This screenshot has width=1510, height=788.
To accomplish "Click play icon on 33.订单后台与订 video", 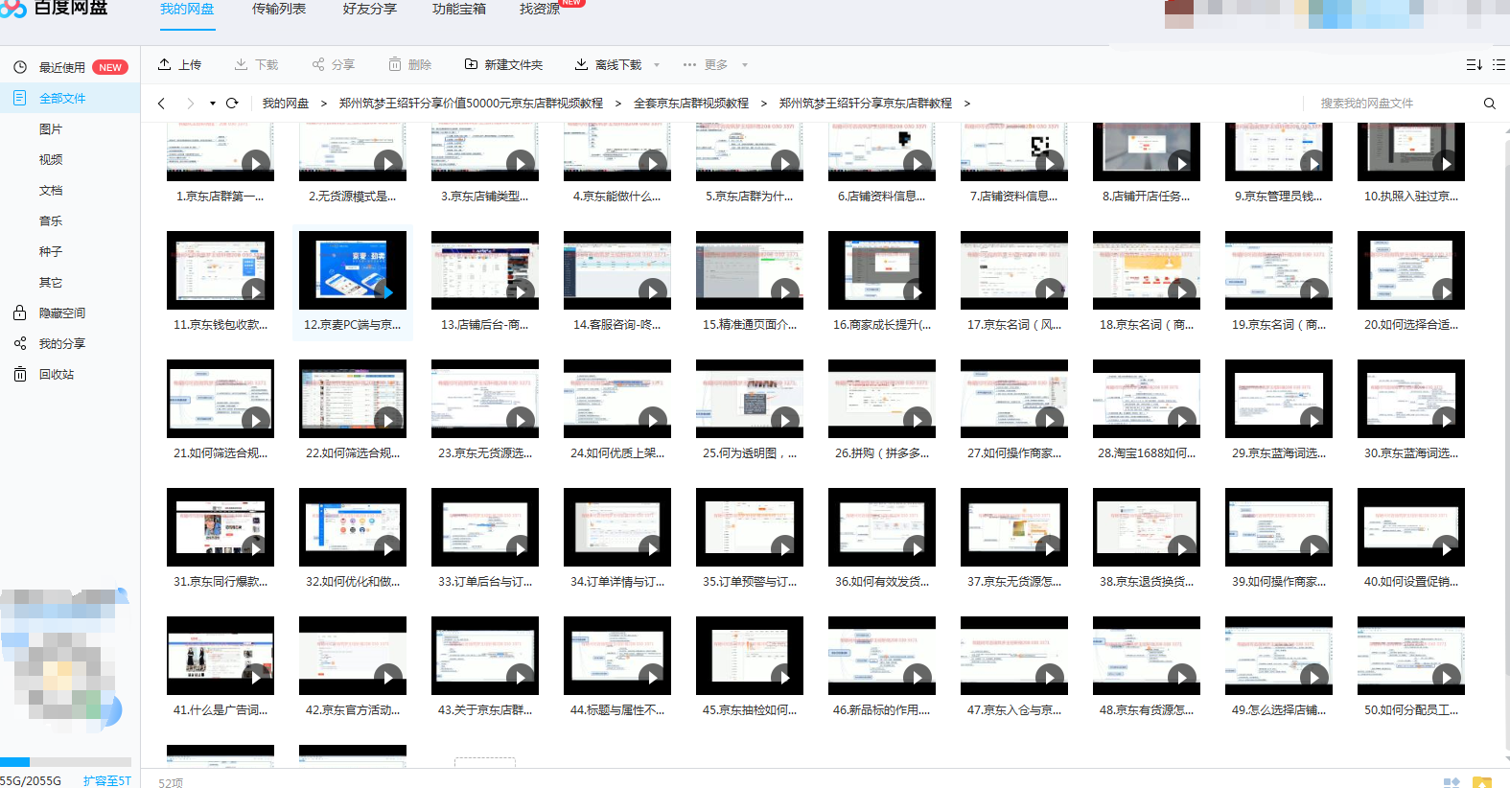I will click(519, 548).
